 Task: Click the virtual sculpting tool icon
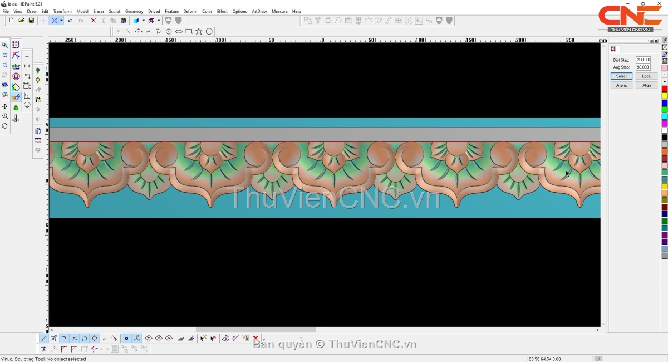(16, 97)
